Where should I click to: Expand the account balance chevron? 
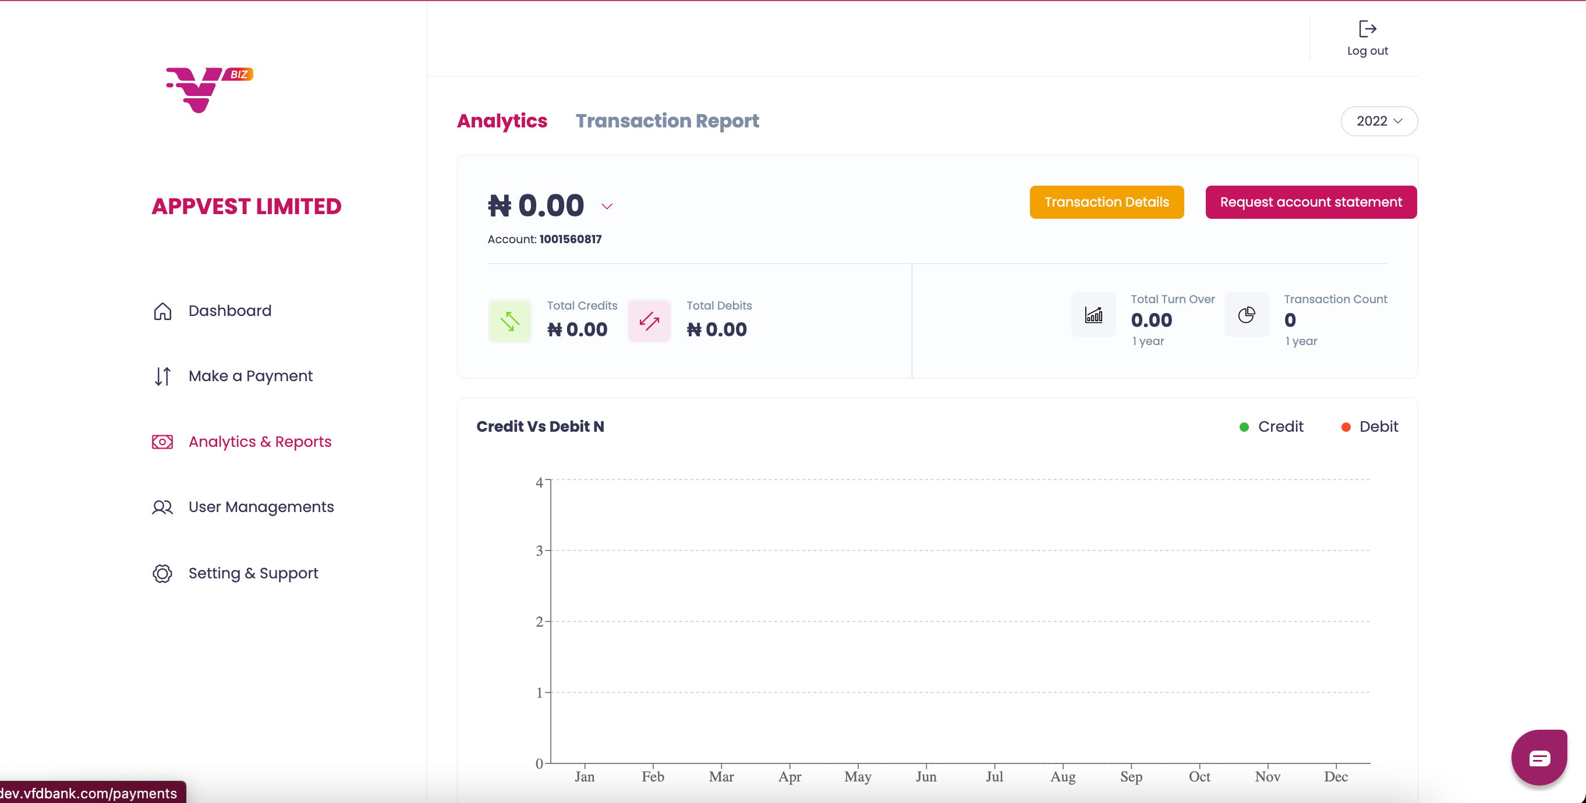607,206
